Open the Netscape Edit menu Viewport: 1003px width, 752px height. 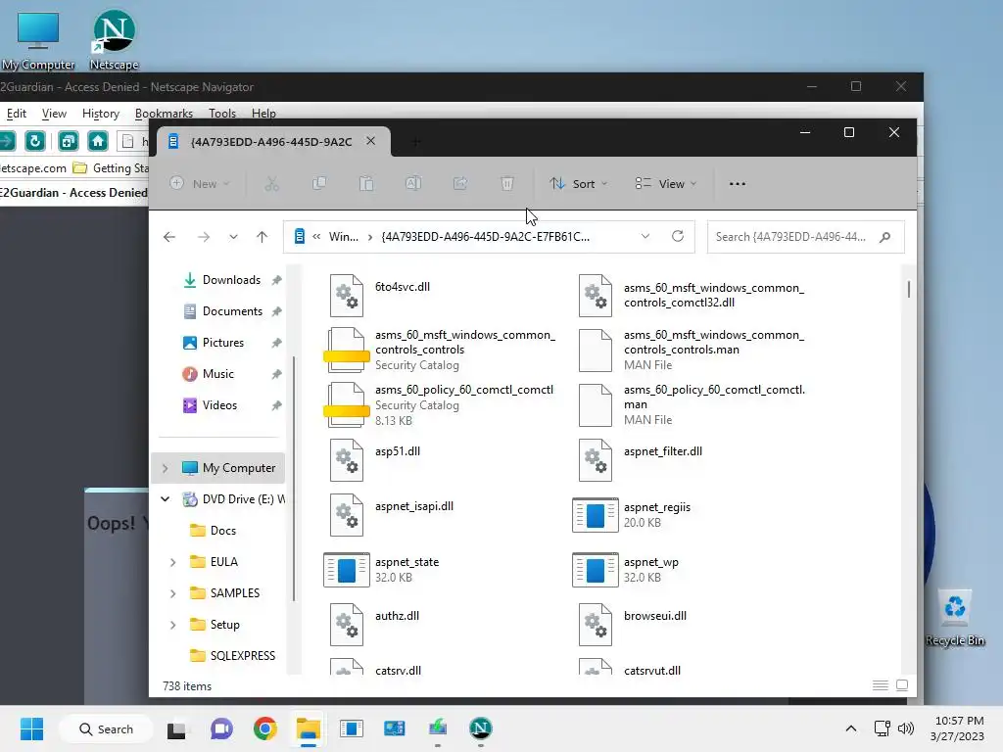16,114
